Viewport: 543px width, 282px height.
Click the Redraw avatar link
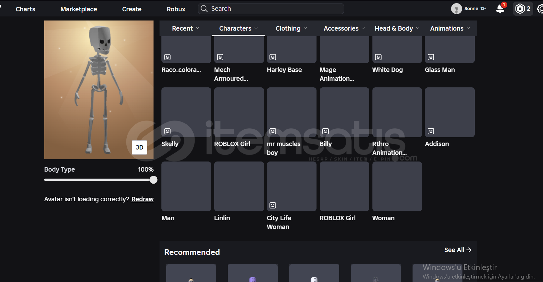click(142, 199)
